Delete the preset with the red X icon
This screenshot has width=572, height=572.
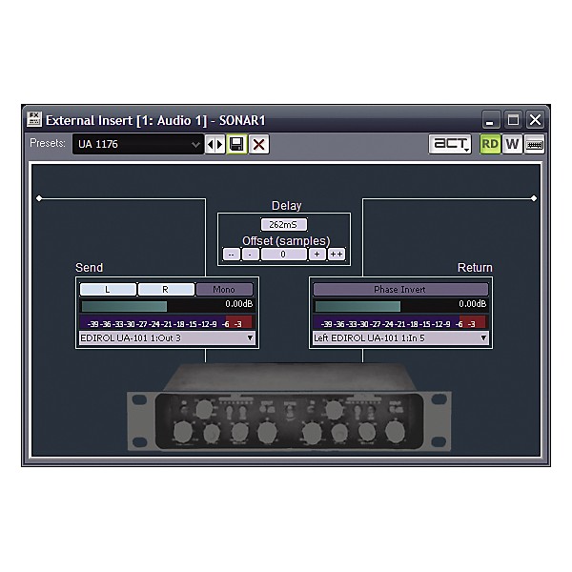[x=259, y=145]
